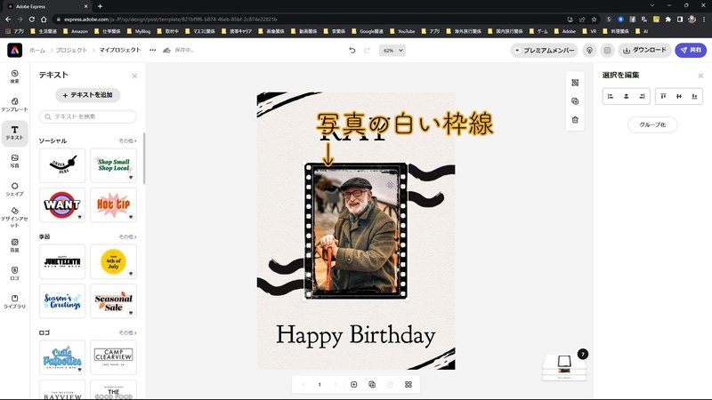Click the text search input field
Image resolution: width=712 pixels, height=400 pixels.
click(87, 116)
